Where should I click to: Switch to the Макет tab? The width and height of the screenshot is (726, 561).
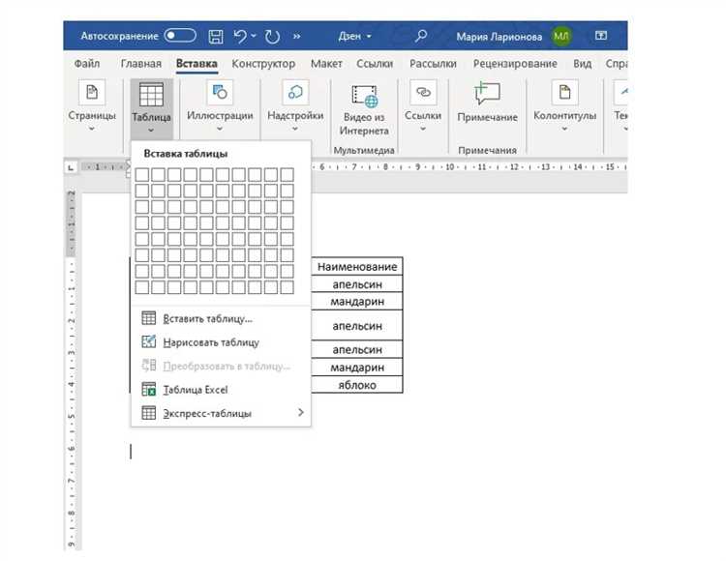click(x=326, y=64)
